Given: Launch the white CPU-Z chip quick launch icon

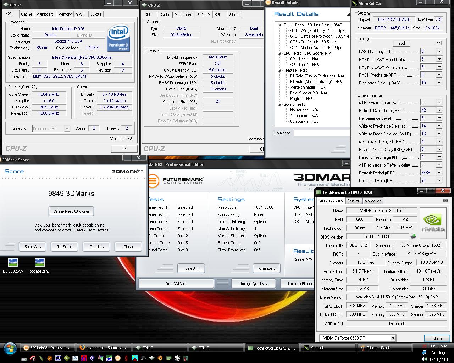Looking at the screenshot, I should point(151,358).
